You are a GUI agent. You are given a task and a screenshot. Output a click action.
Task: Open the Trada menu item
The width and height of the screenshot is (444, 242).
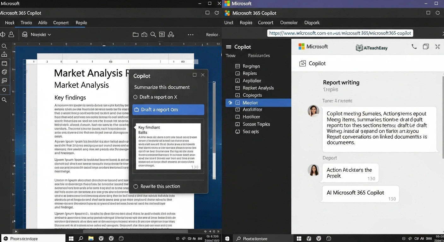(26, 23)
